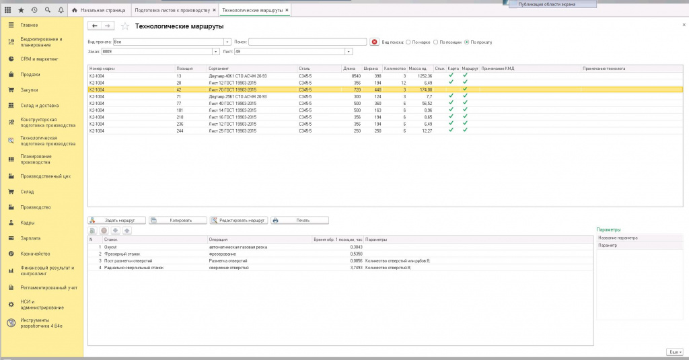The image size is (689, 360).
Task: Open the Закупки section
Action: [x=29, y=89]
